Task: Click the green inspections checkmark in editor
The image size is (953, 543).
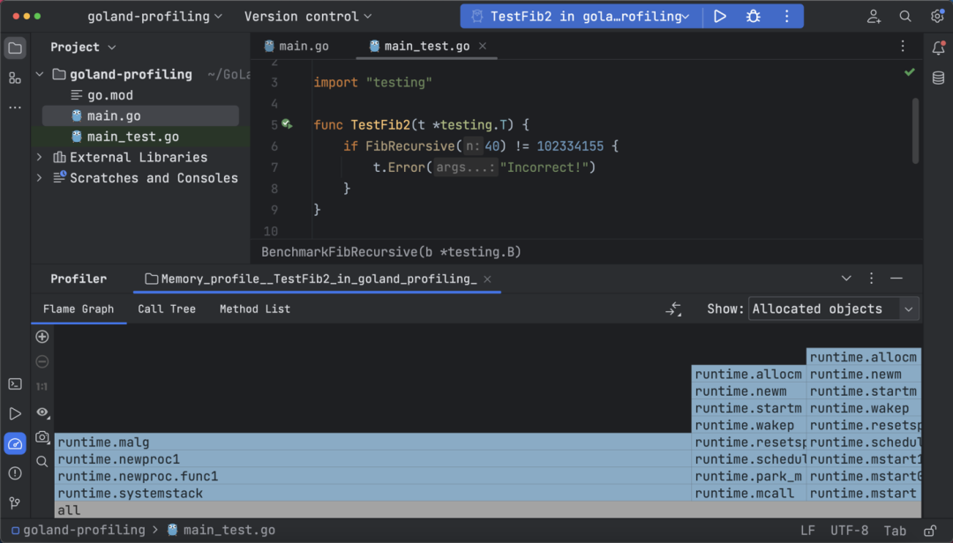Action: click(909, 72)
